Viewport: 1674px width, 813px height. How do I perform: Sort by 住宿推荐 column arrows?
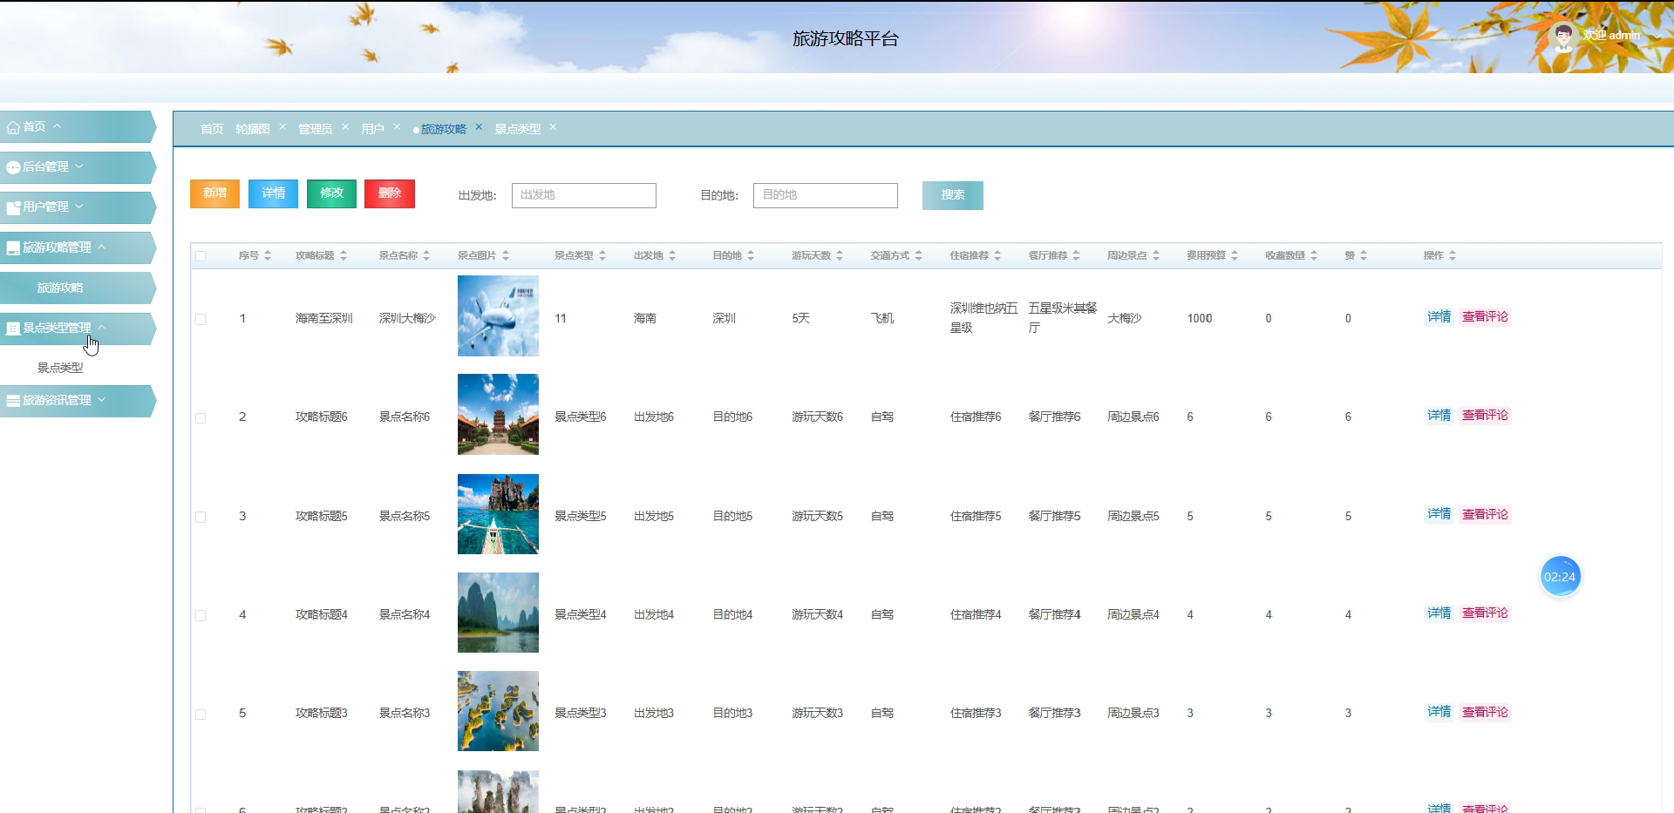pos(997,255)
